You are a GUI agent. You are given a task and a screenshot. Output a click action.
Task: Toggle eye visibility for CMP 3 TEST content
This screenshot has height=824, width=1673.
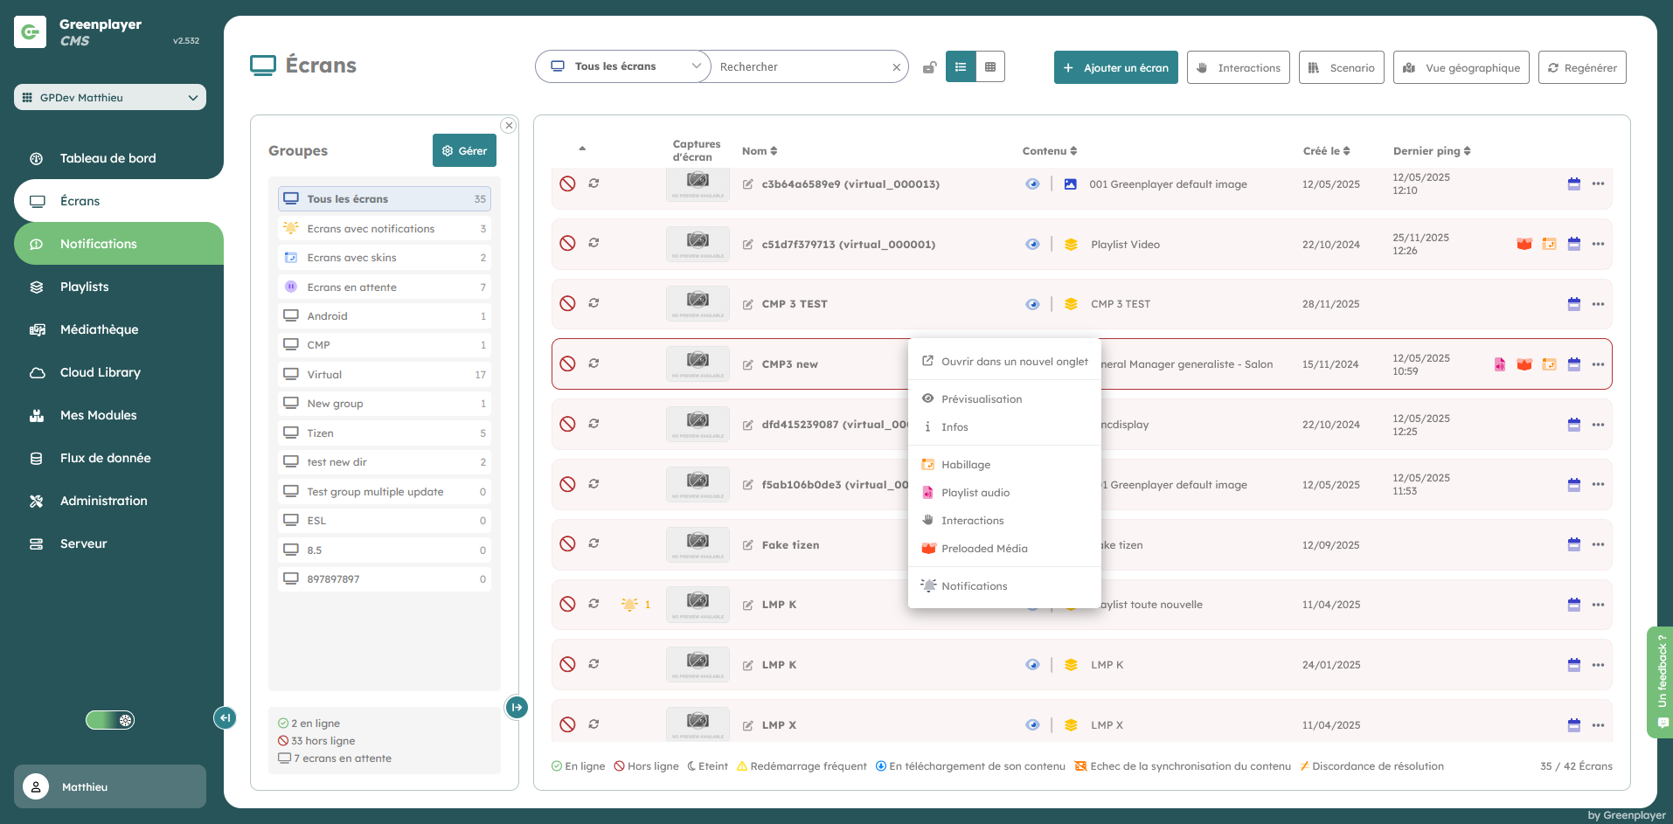pyautogui.click(x=1032, y=304)
